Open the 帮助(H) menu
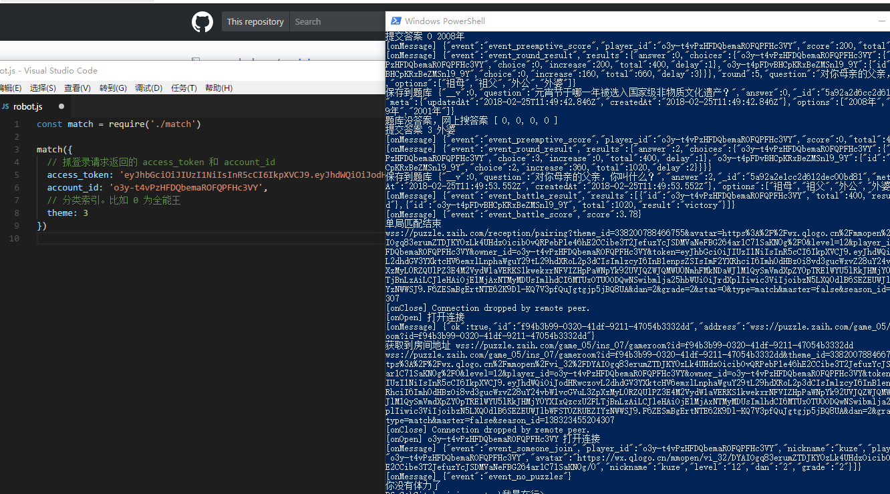Image resolution: width=890 pixels, height=494 pixels. coord(218,88)
